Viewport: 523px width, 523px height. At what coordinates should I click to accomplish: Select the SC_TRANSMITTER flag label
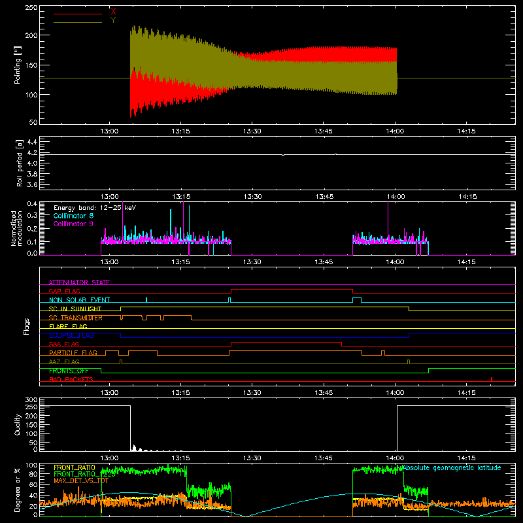[76, 318]
